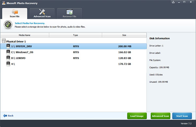This screenshot has width=196, height=127.
Task: Select the 4:\ partition
Action: [x=73, y=64]
